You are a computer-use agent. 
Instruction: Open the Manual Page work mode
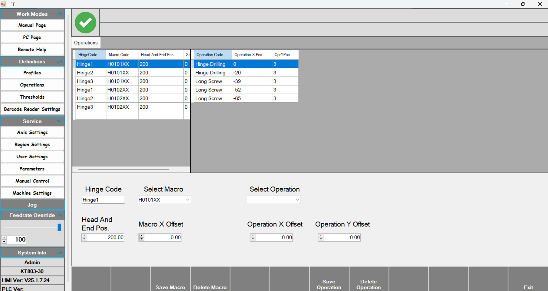(32, 25)
